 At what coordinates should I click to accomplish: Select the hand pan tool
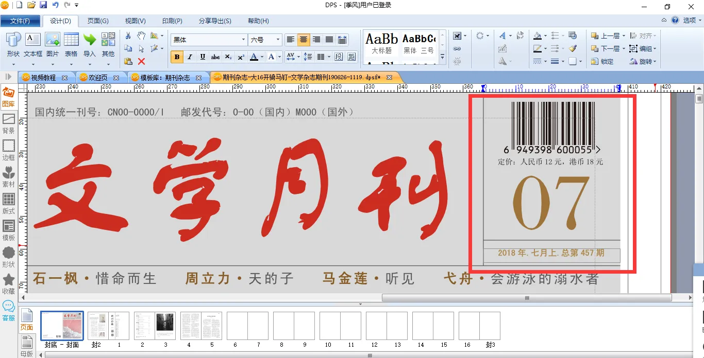141,35
